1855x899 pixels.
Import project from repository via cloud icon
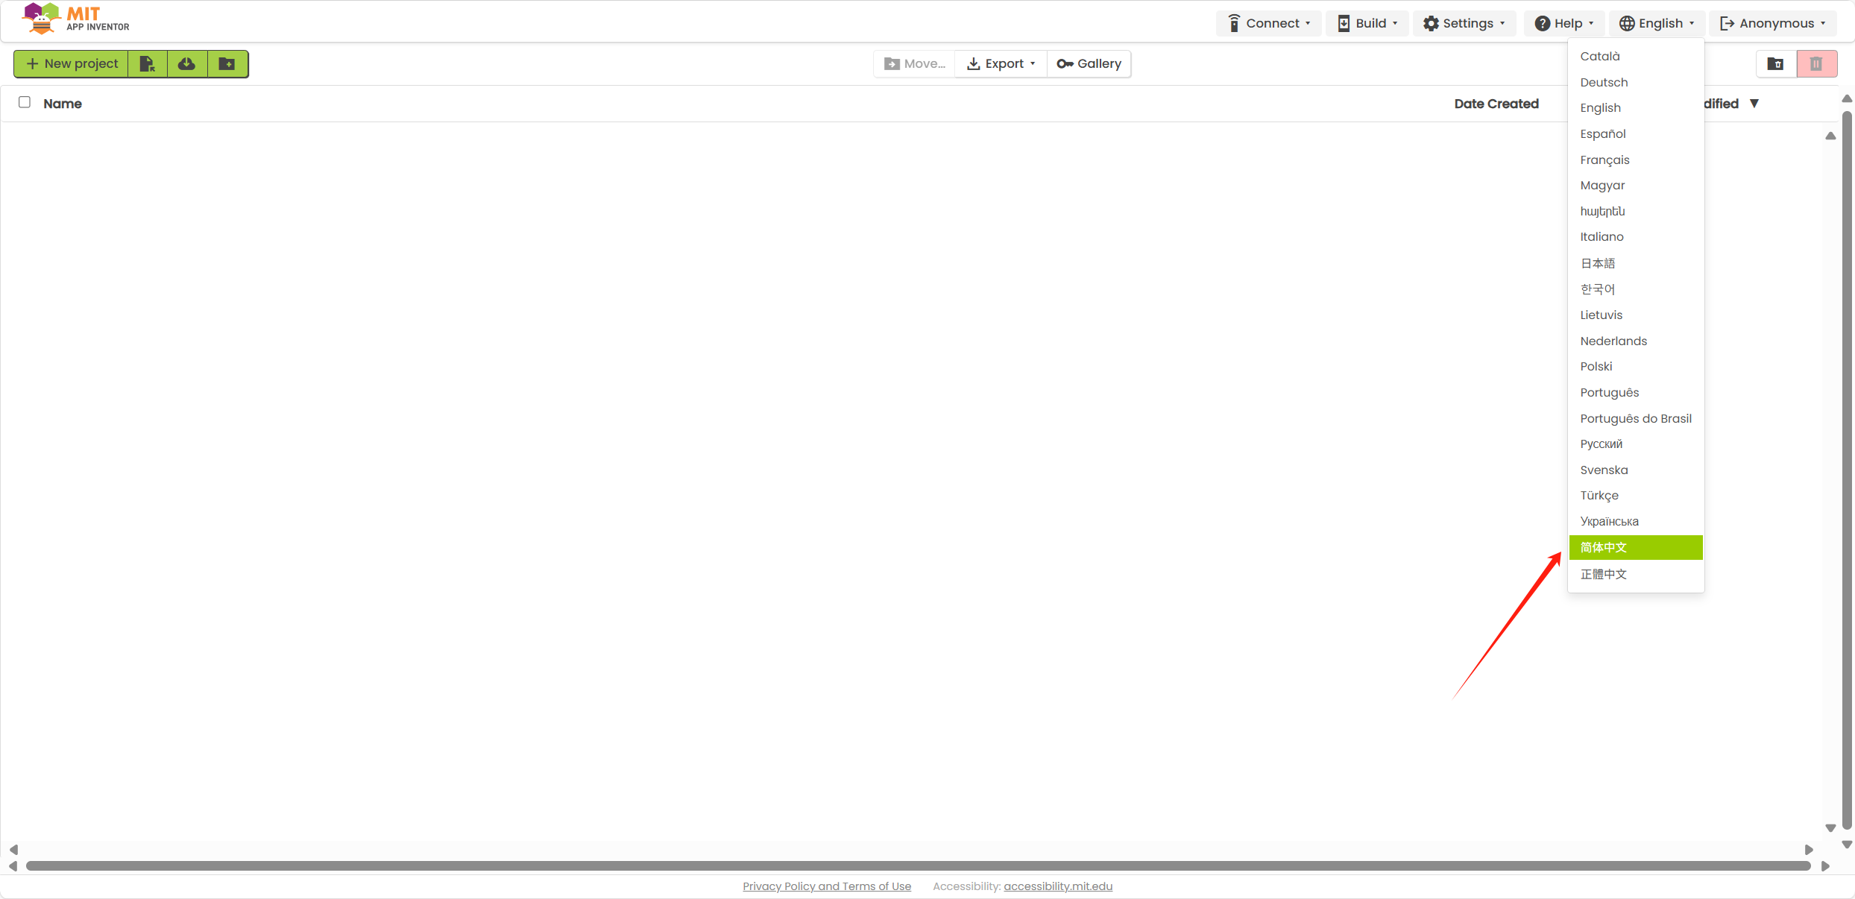[186, 63]
